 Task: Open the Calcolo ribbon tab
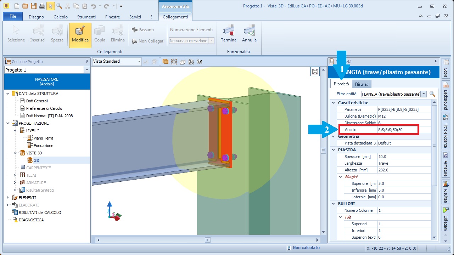click(x=60, y=17)
